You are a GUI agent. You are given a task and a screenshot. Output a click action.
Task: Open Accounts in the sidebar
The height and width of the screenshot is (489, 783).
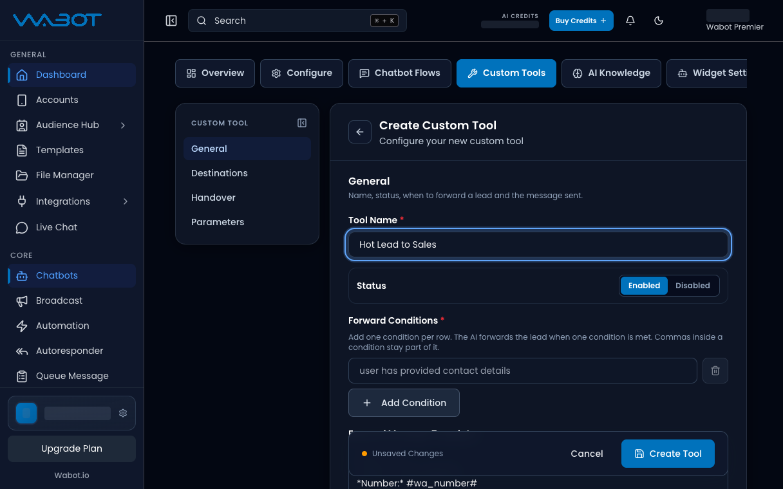[x=71, y=100]
